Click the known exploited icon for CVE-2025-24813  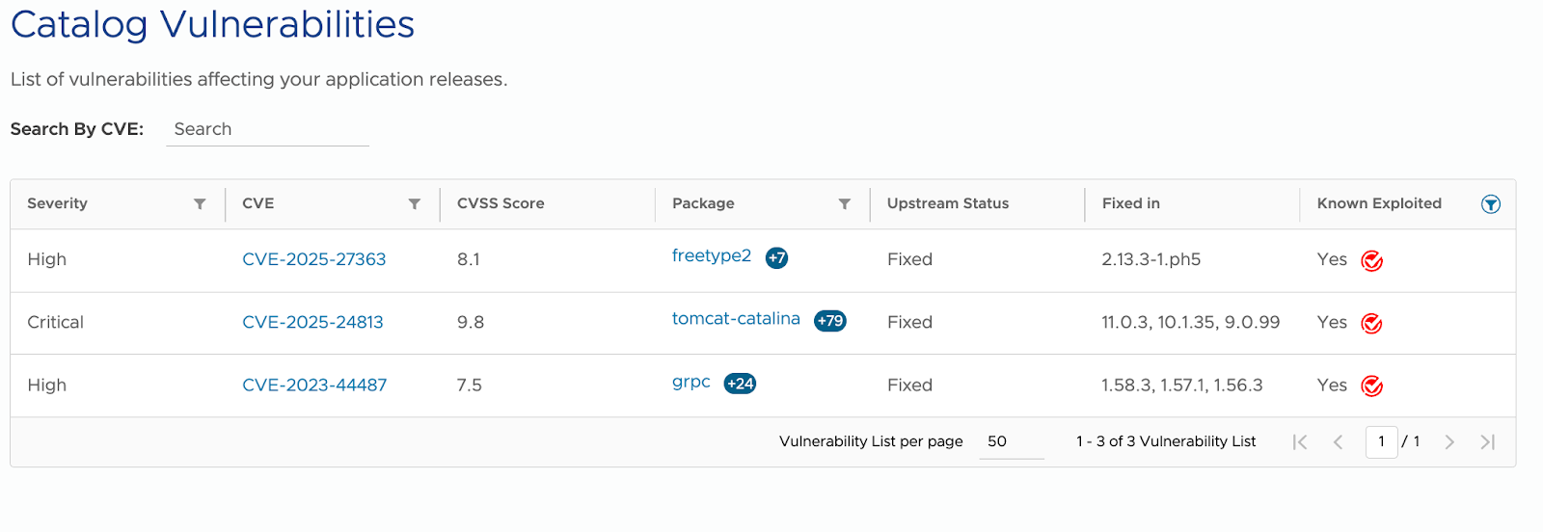click(x=1372, y=323)
